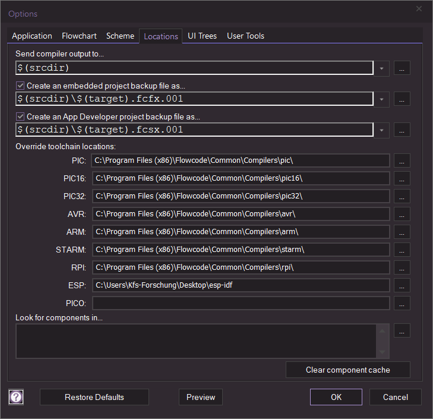The width and height of the screenshot is (433, 419).
Task: Browse for the component search folder
Action: 402,331
